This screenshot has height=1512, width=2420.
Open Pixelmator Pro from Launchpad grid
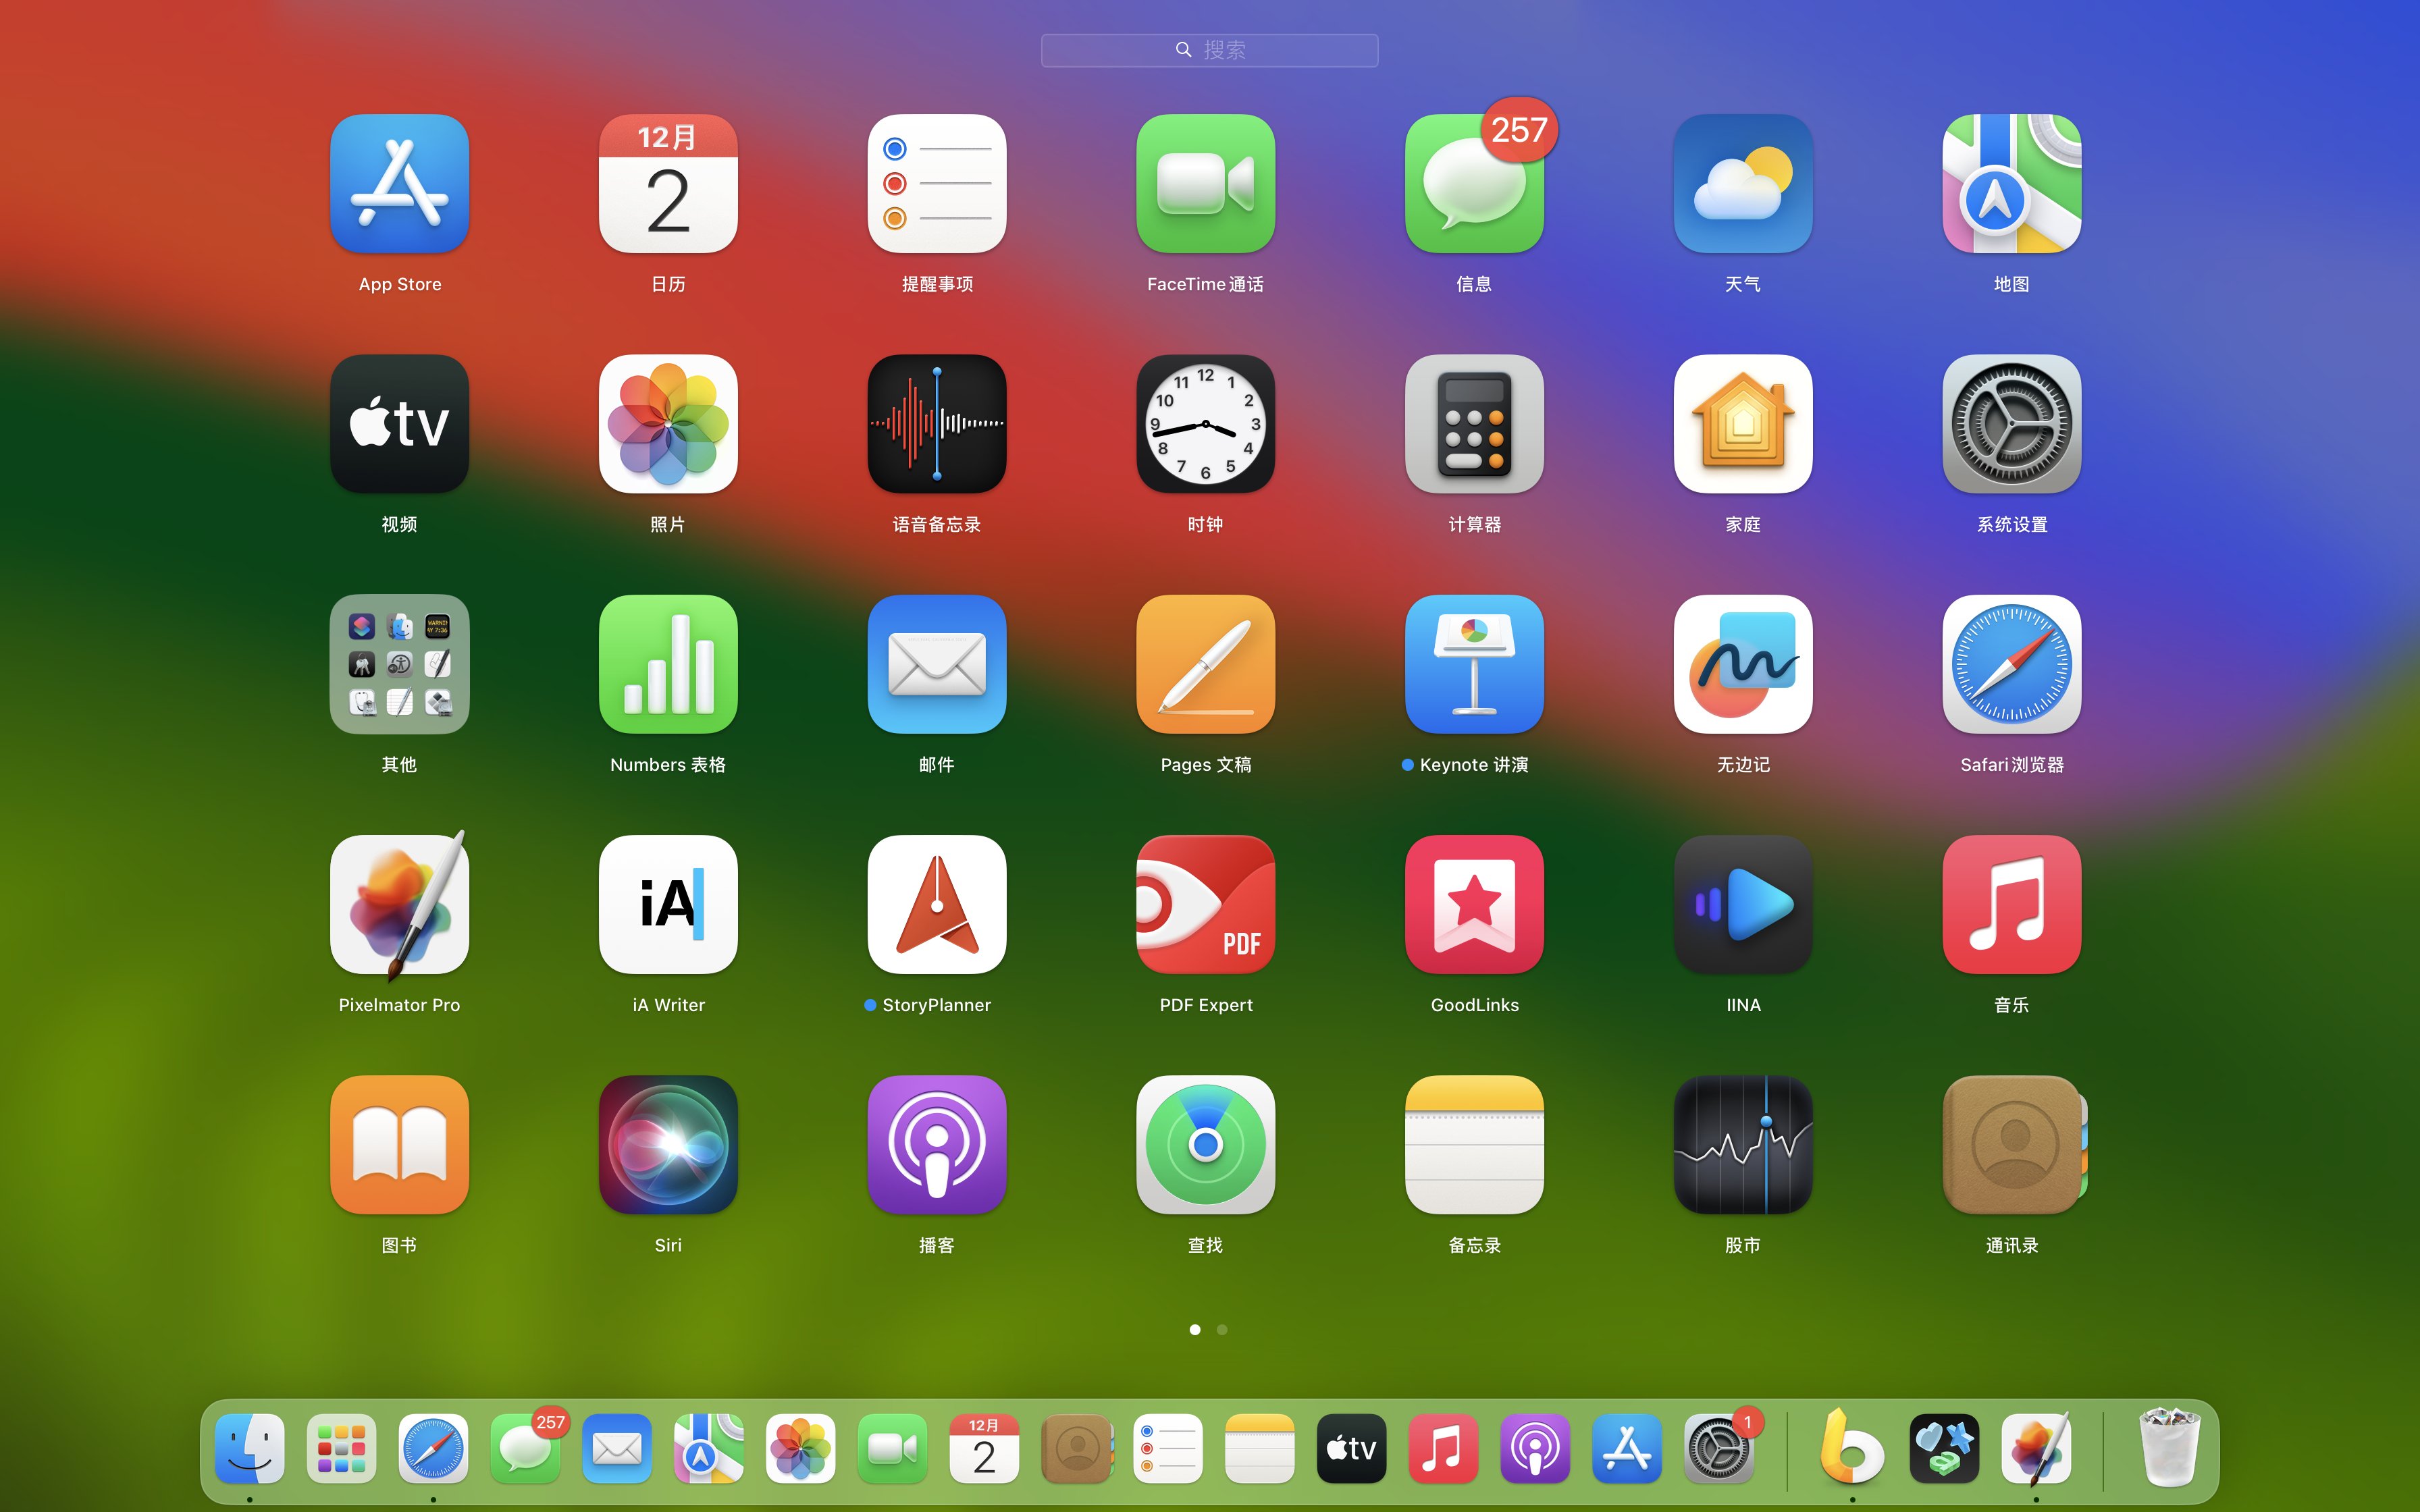[399, 905]
